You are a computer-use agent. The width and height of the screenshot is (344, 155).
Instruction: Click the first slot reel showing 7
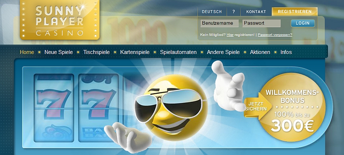coord(54,108)
